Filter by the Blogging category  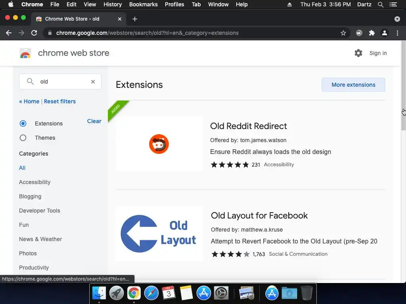[30, 196]
